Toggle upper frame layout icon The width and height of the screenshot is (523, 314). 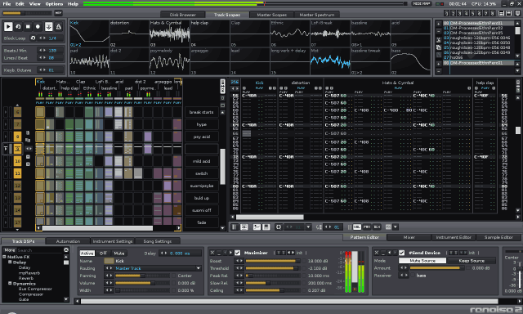coord(501,13)
